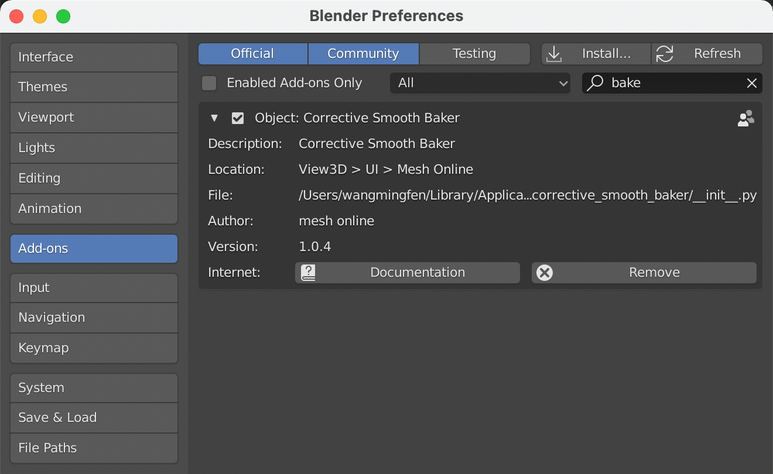This screenshot has height=474, width=773.
Task: Click the author value mesh online
Action: pyautogui.click(x=337, y=221)
